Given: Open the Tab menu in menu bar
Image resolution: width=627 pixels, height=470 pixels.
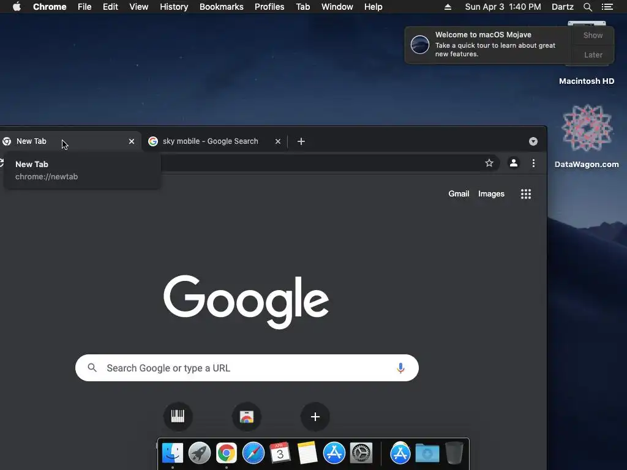Looking at the screenshot, I should tap(302, 7).
